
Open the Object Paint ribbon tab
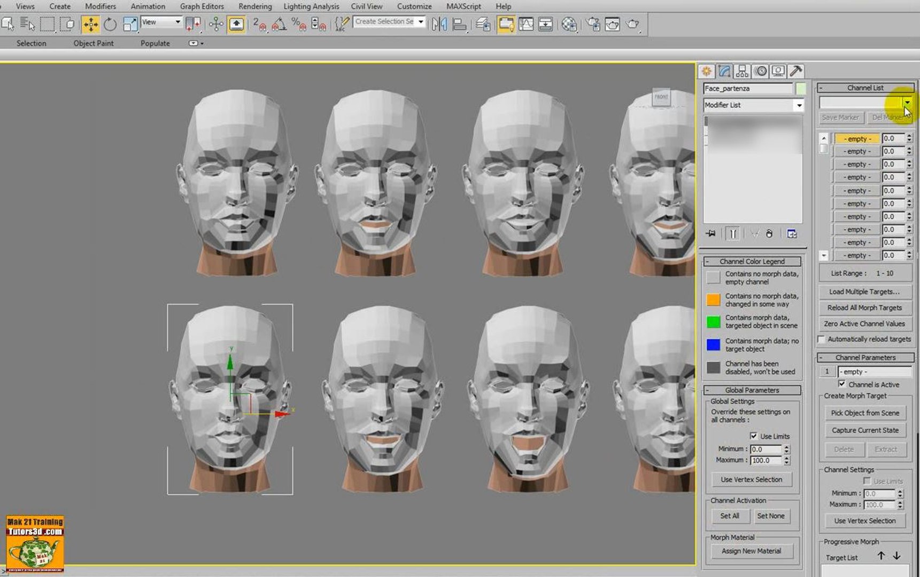click(94, 43)
